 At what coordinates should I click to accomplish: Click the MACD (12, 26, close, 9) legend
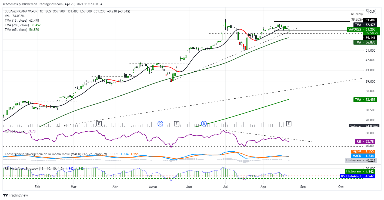coord(56,154)
